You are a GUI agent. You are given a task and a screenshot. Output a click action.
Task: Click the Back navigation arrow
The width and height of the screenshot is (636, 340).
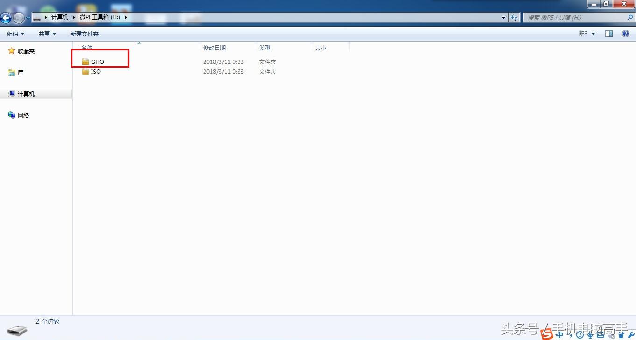(x=6, y=18)
